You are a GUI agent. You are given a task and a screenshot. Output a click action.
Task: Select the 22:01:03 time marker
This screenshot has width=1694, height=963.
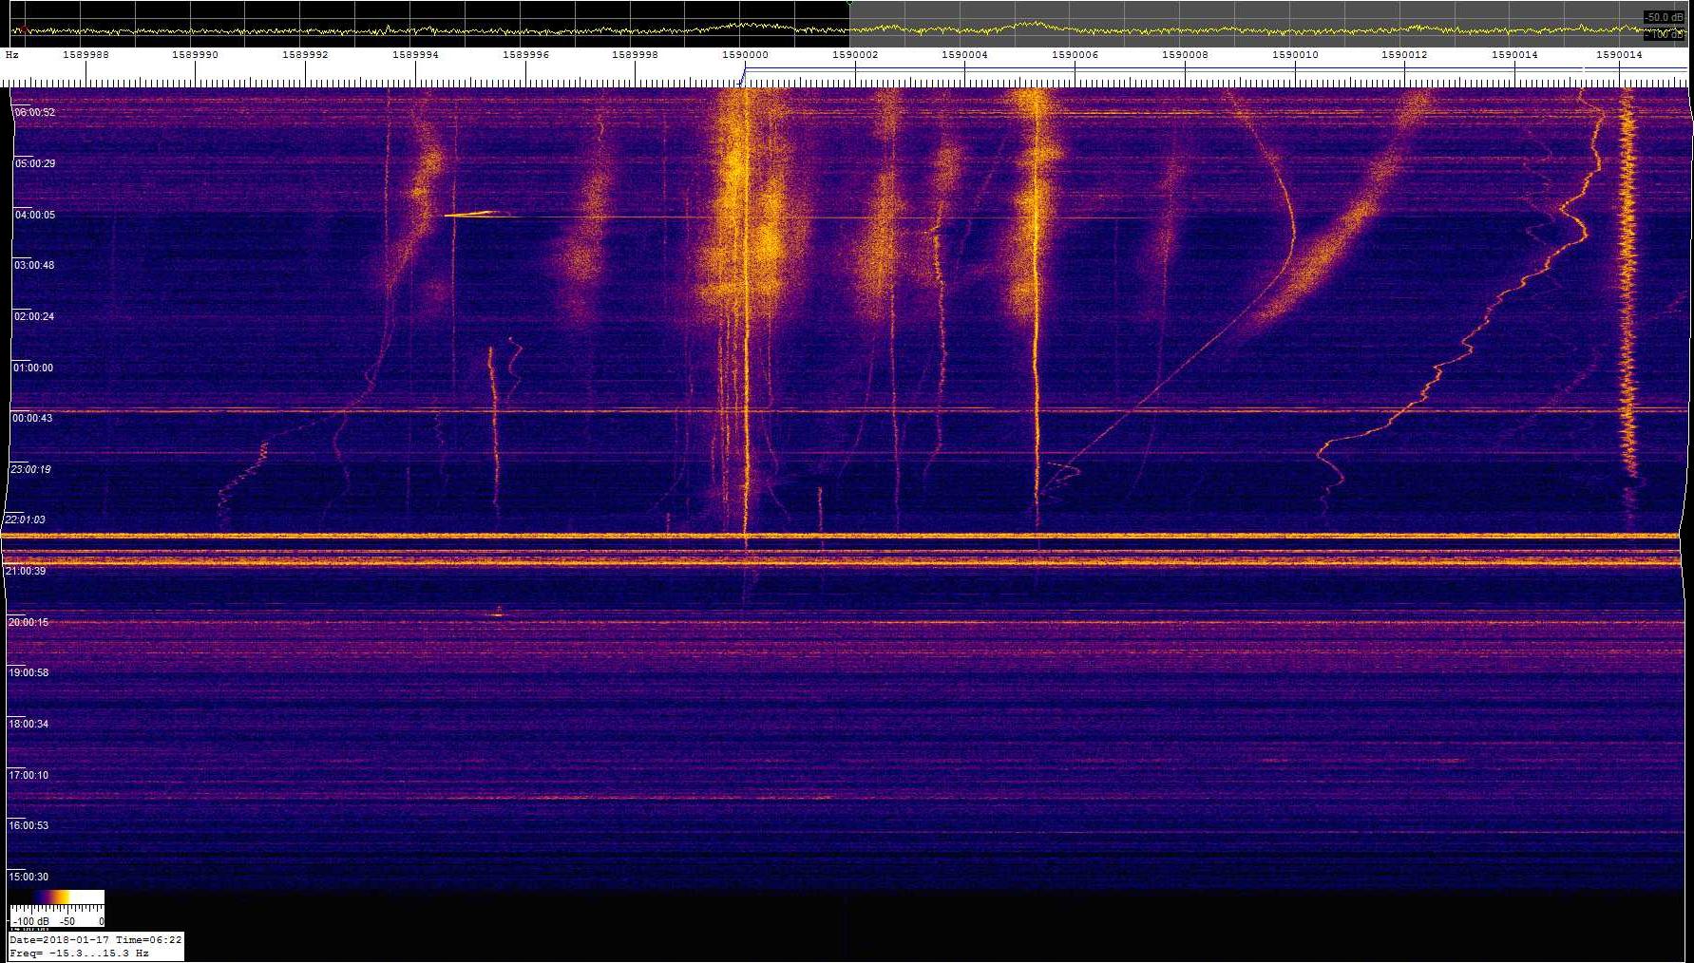tap(25, 519)
